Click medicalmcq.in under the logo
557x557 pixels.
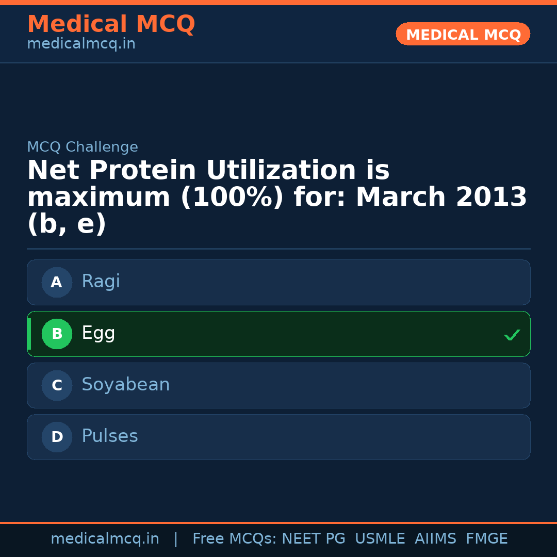click(81, 43)
